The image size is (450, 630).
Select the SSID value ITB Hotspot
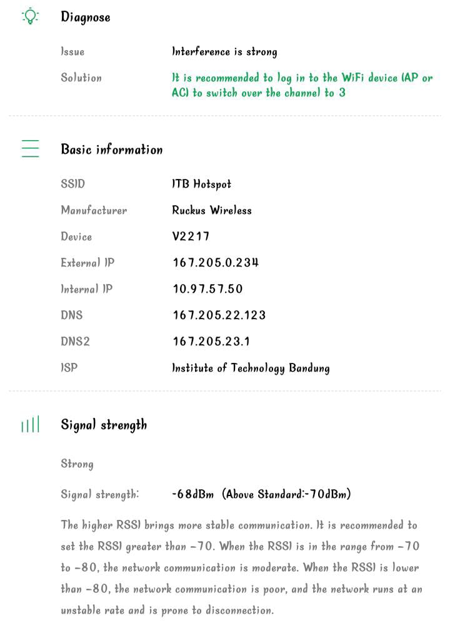(x=201, y=184)
